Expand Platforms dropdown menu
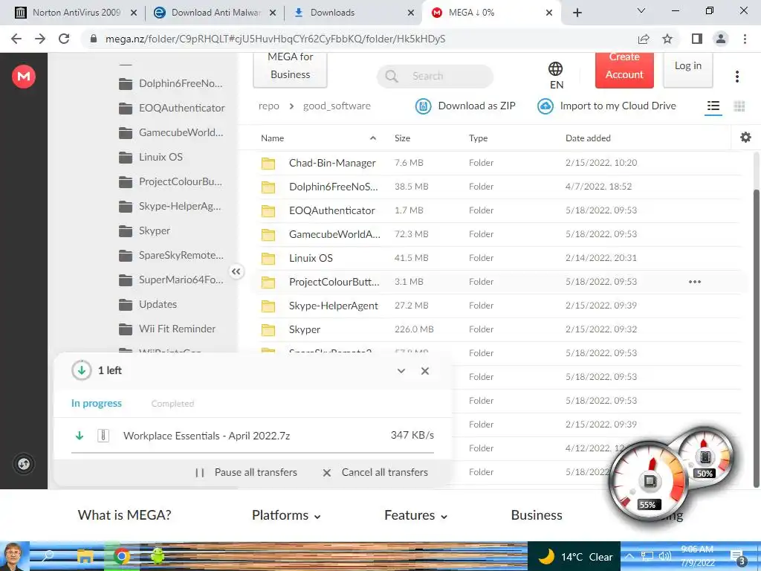Screen dimensions: 761x571 [286, 515]
